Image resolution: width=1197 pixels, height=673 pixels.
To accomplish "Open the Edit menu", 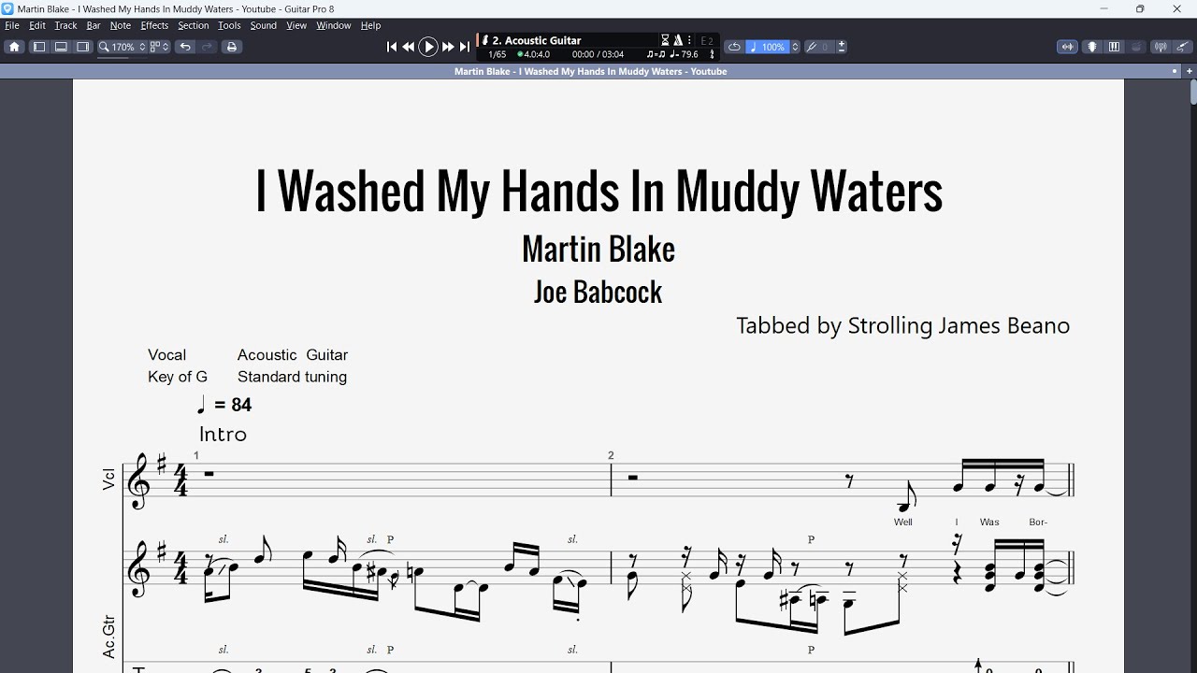I will [37, 25].
